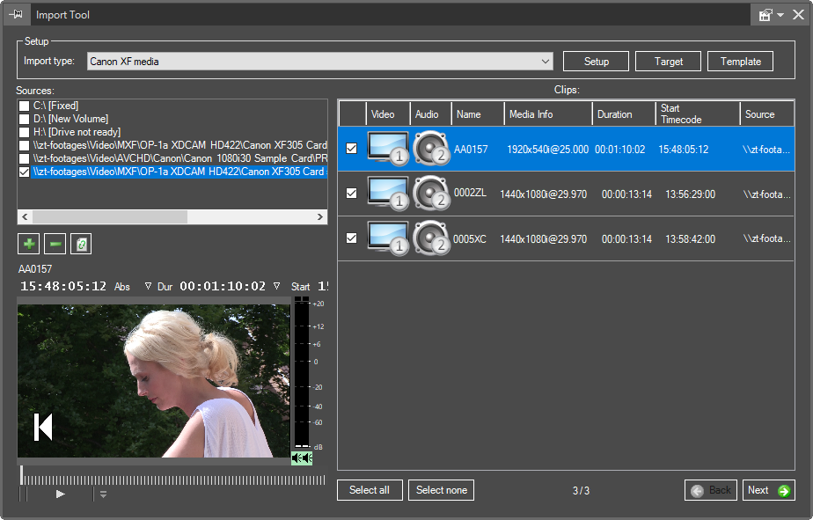
Task: Click the Select none button
Action: (x=441, y=490)
